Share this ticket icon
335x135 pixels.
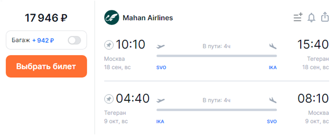(x=325, y=17)
